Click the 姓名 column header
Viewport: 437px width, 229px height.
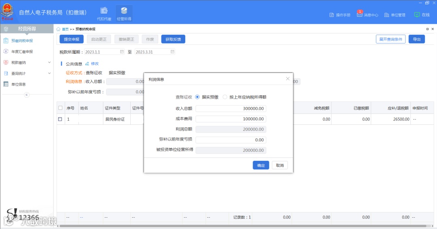[x=91, y=108]
